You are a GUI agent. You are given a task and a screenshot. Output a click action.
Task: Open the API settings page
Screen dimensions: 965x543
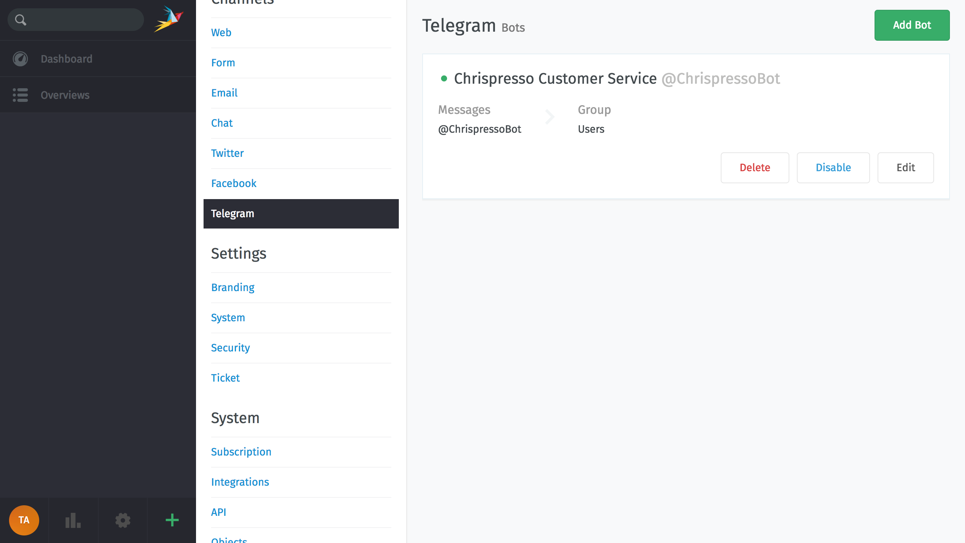(x=219, y=512)
